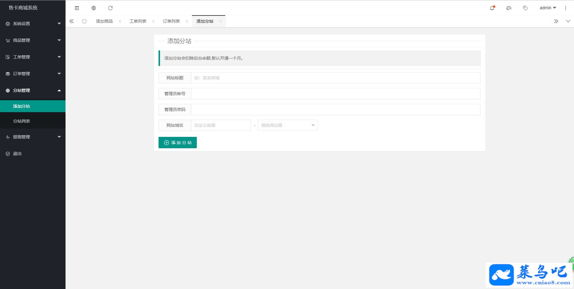Collapse sidebar with the menu fold icon
The height and width of the screenshot is (289, 574).
pyautogui.click(x=77, y=8)
